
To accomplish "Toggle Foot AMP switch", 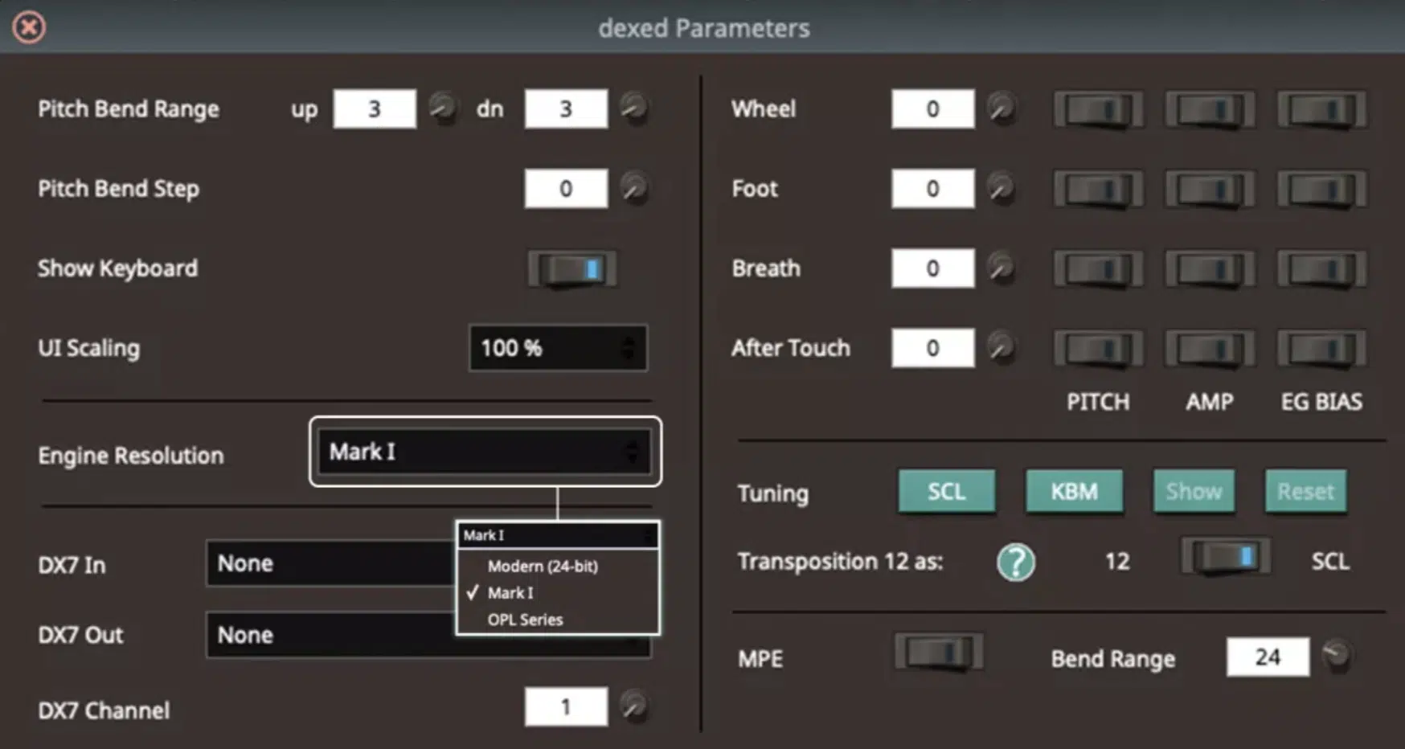I will tap(1210, 190).
